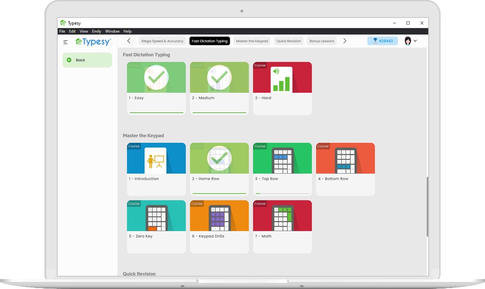The width and height of the screenshot is (485, 289).
Task: Click the Typesy logo in header
Action: click(93, 42)
